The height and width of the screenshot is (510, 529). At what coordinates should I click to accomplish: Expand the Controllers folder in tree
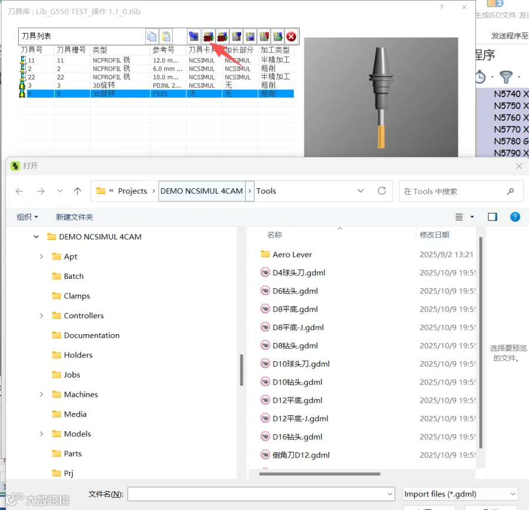41,315
